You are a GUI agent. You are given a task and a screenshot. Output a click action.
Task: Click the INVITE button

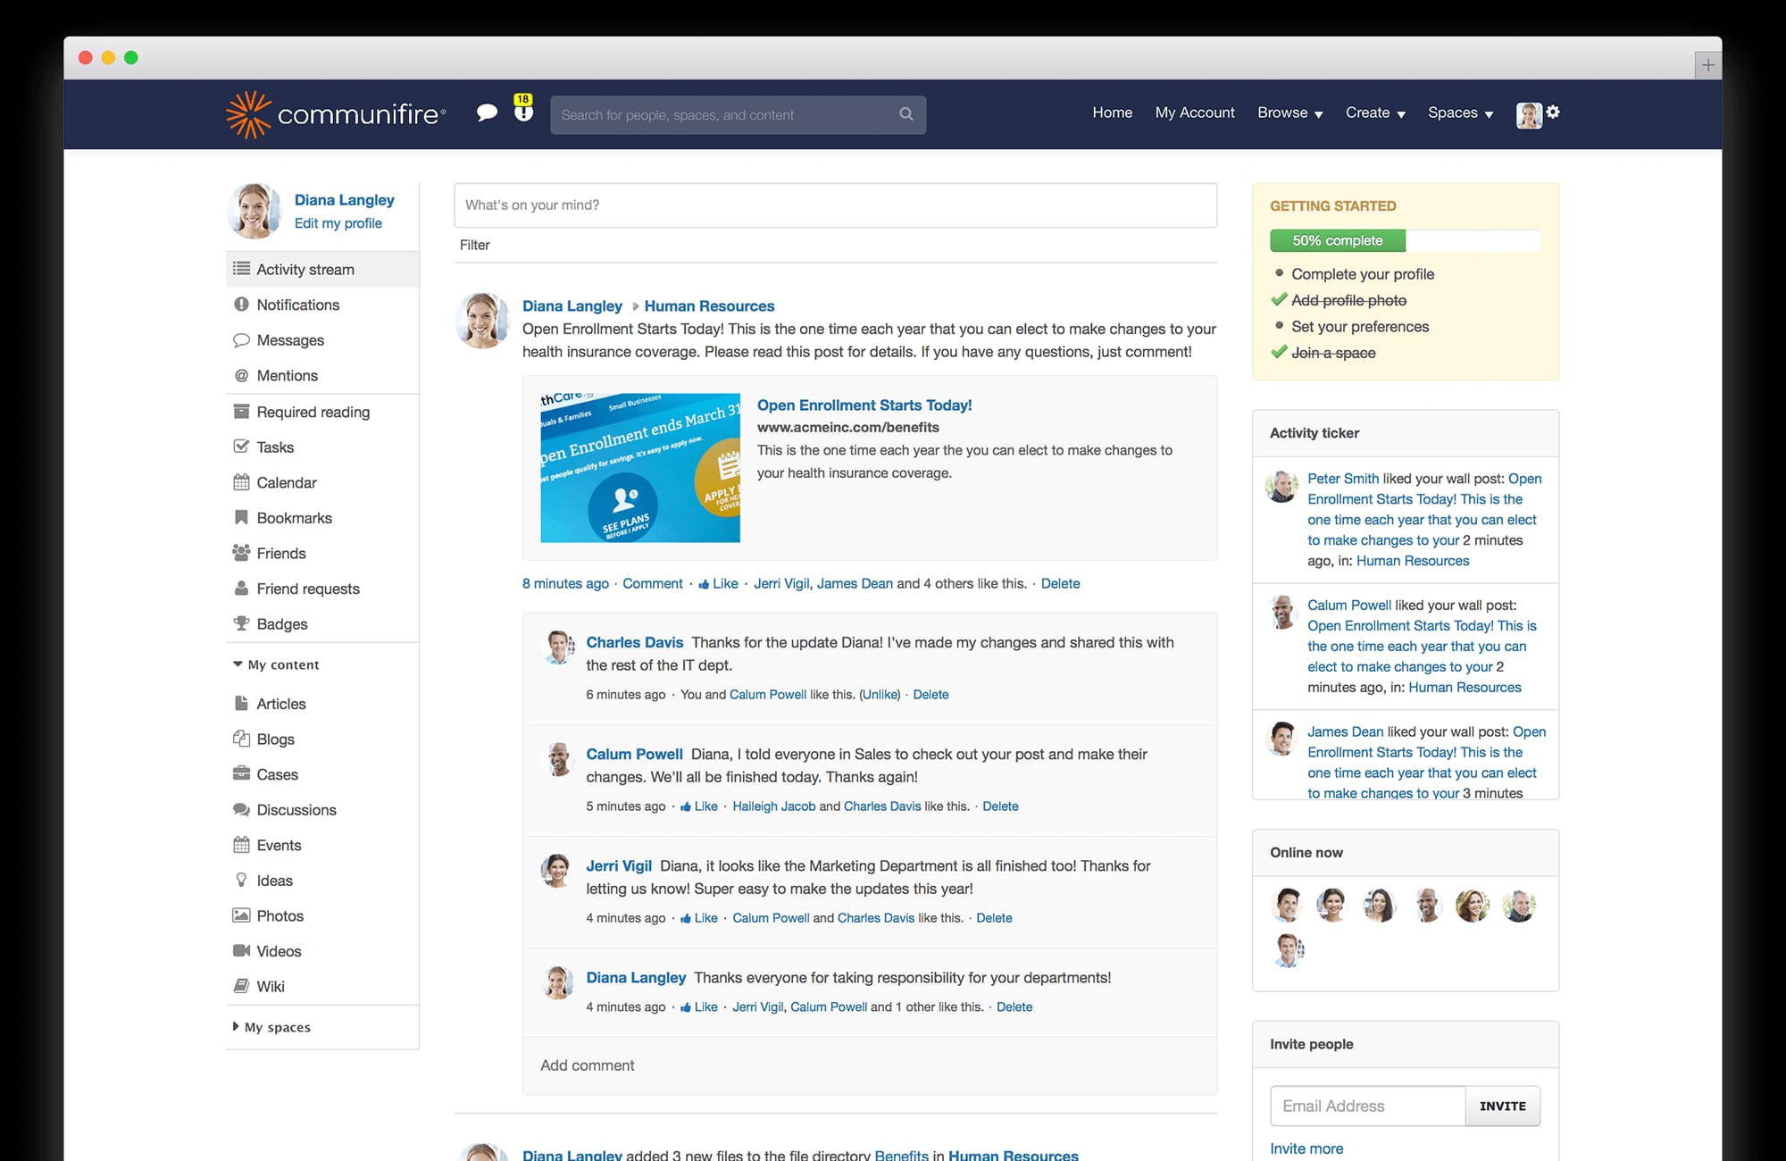1502,1106
